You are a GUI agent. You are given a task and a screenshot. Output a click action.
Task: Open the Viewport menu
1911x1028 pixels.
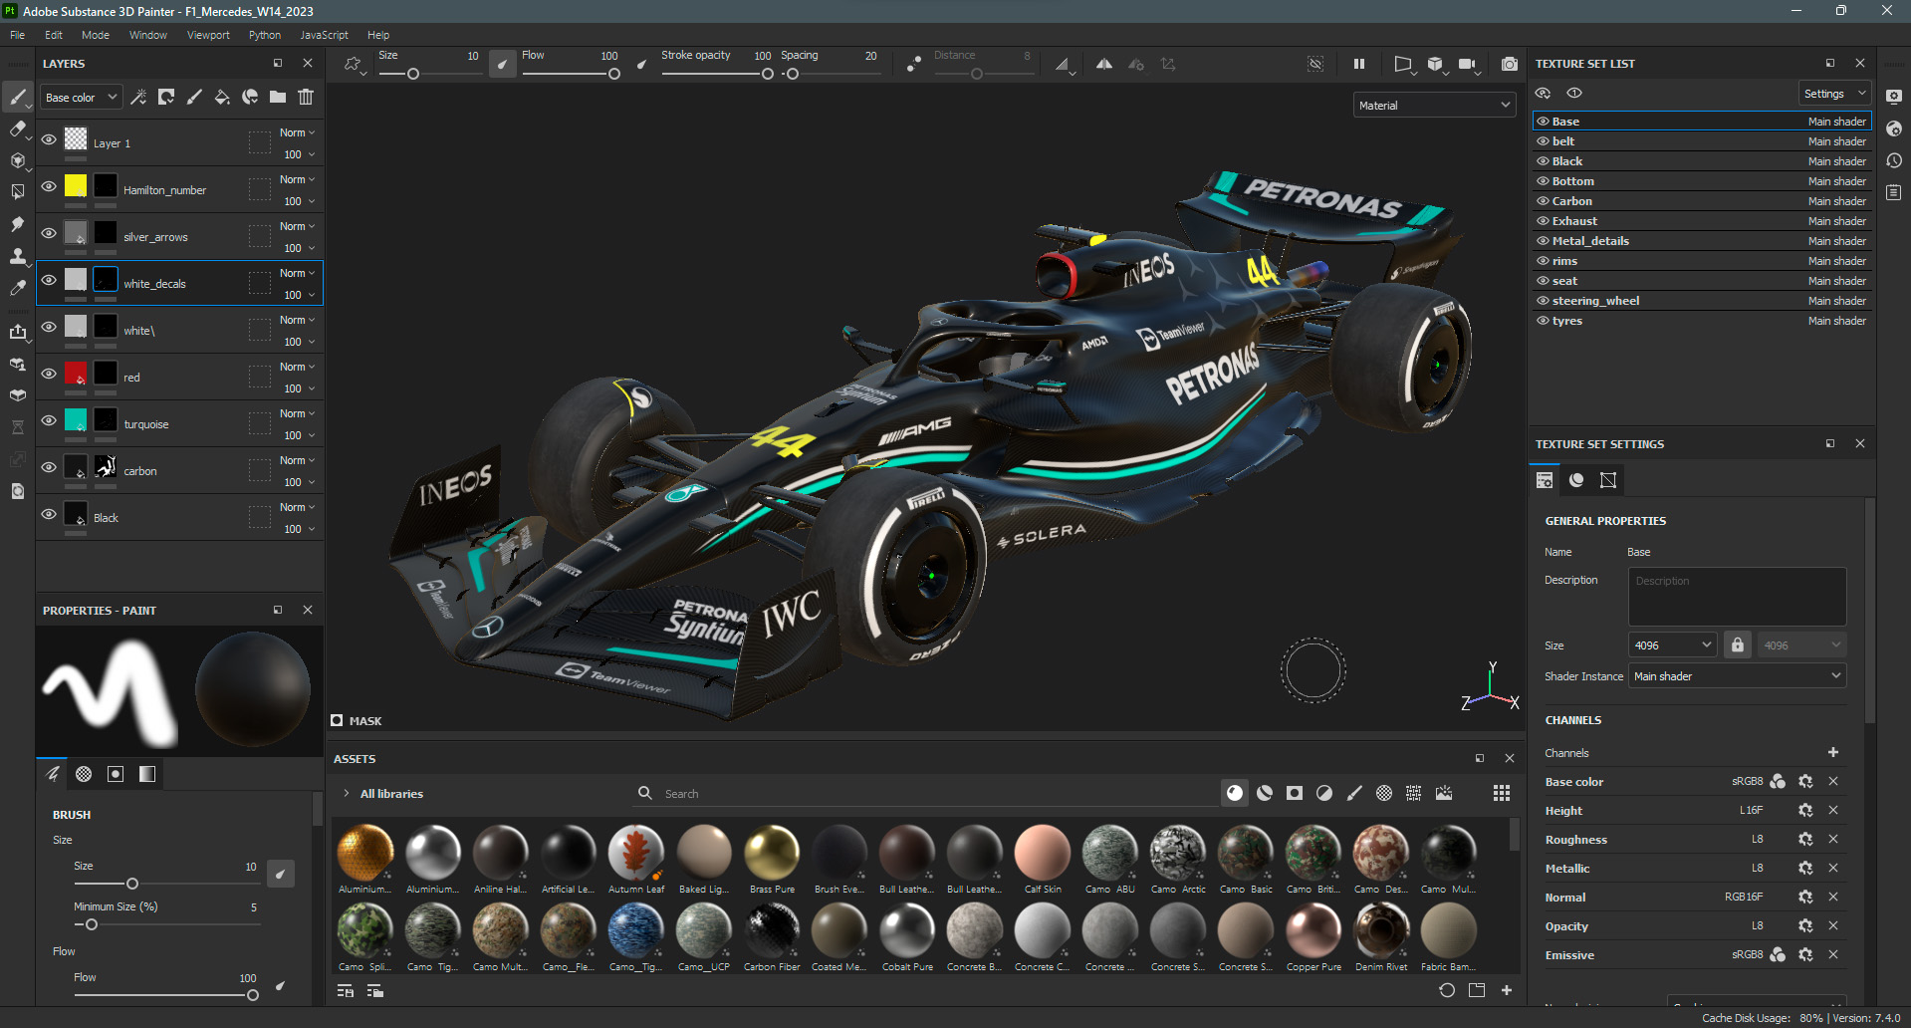coord(208,35)
